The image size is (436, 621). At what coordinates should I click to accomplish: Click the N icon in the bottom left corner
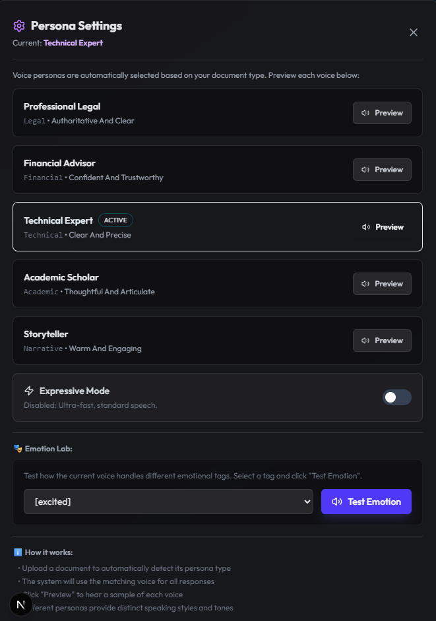point(20,605)
